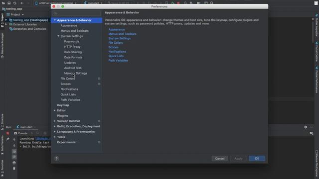Collapse Appearance & Behavior tree node
319x179 pixels.
pos(55,20)
